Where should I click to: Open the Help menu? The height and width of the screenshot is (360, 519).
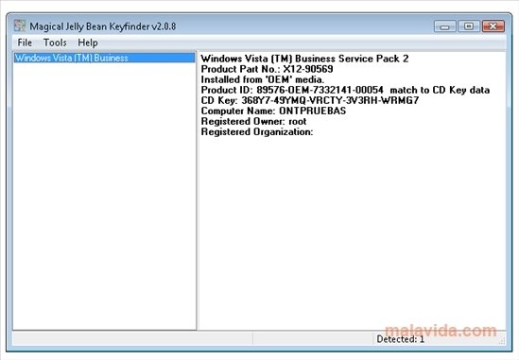click(88, 43)
